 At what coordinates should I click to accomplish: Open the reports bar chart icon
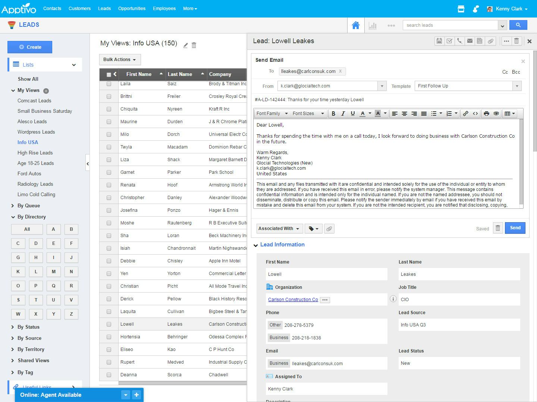[373, 25]
